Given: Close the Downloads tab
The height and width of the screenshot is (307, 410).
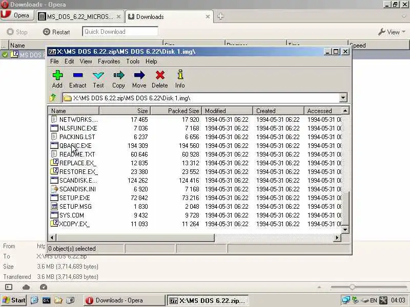Looking at the screenshot, I should [208, 17].
